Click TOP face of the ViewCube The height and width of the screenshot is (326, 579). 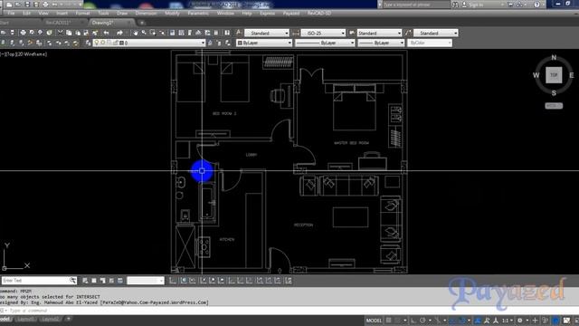554,75
